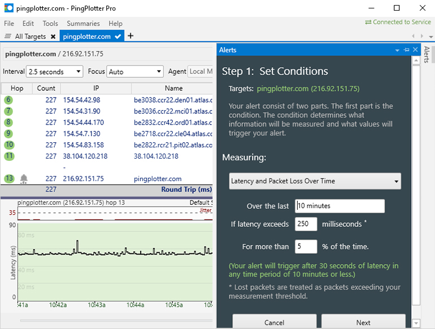Click the Next button
Screen dimensions: 435x329
pos(363,322)
